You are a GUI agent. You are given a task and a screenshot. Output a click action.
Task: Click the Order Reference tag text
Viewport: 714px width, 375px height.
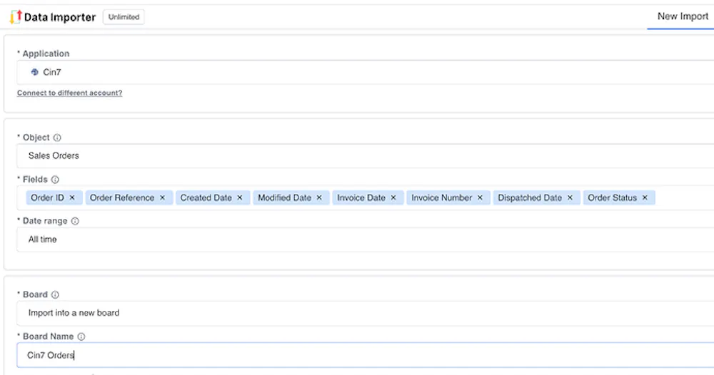[122, 197]
